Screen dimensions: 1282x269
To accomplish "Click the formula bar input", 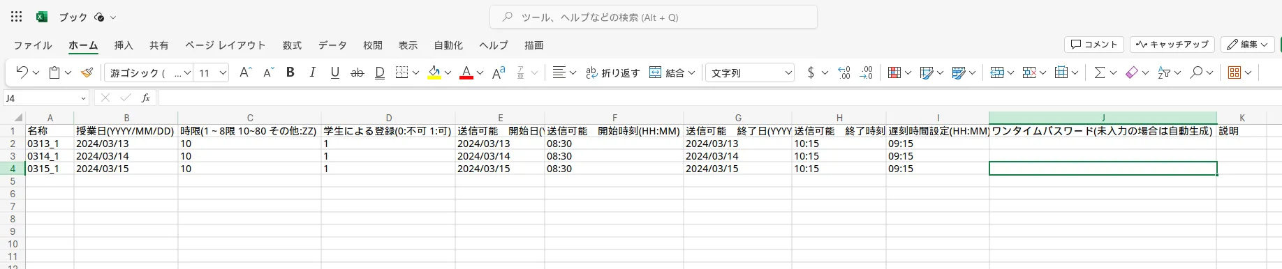I will coord(719,98).
